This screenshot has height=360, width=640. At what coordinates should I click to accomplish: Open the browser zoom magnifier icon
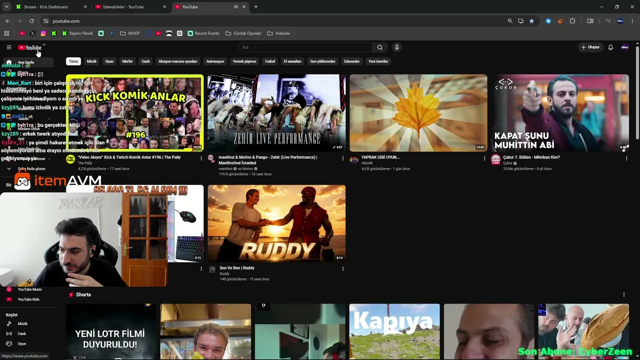[510, 21]
